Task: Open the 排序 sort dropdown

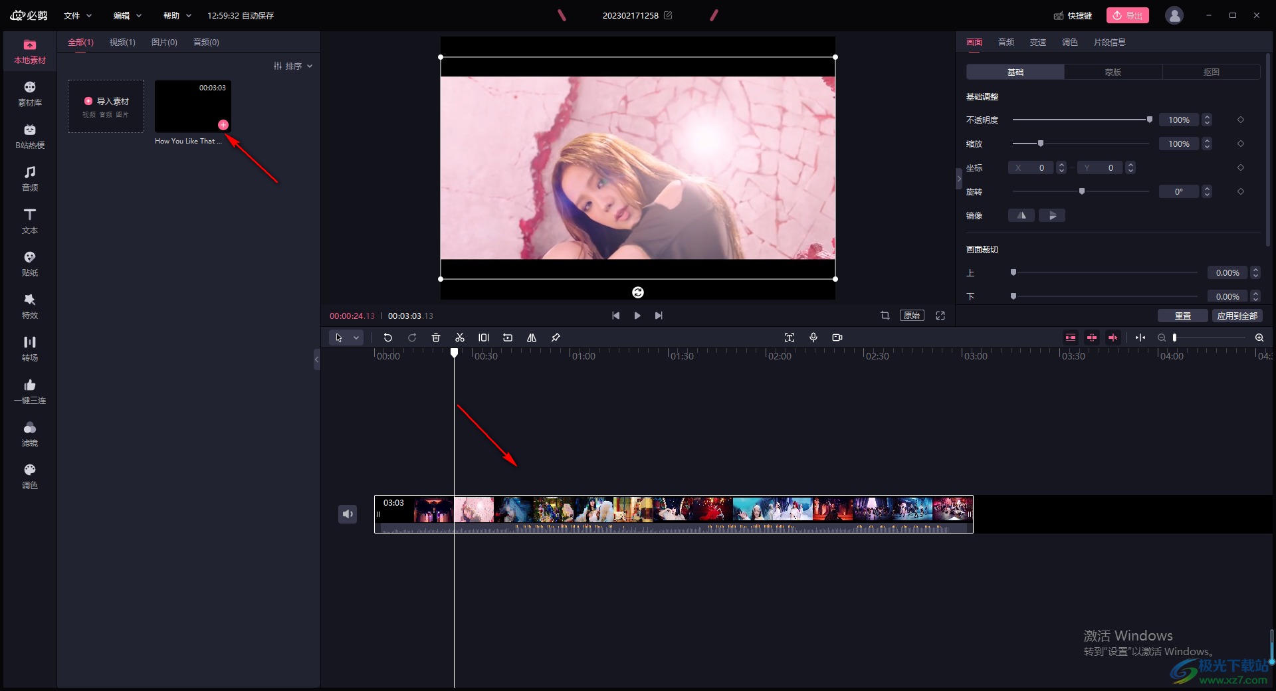Action: click(x=293, y=66)
